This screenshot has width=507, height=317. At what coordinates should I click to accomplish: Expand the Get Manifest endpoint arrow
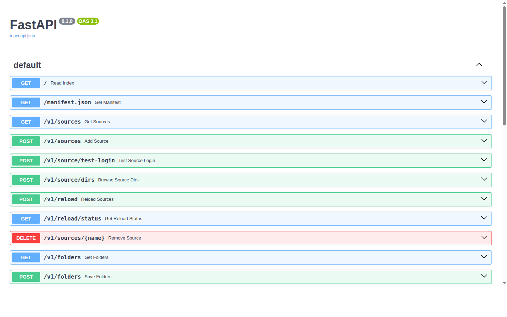point(484,102)
